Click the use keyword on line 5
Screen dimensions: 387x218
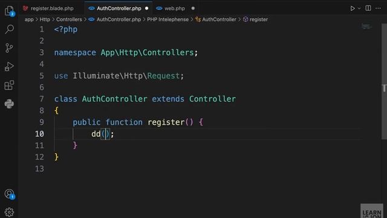point(61,76)
